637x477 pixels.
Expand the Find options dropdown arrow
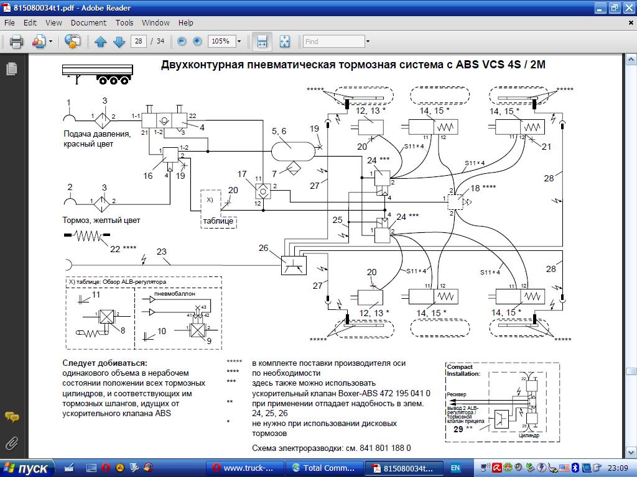[368, 42]
